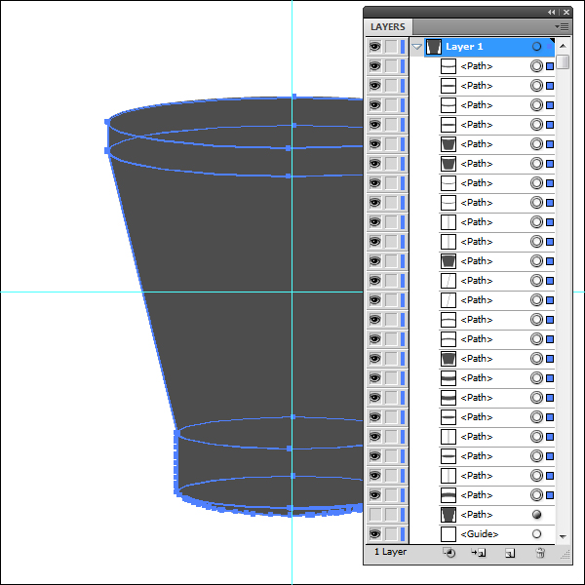The image size is (585, 585).
Task: Click the panel resize grip corner
Action: pos(565,555)
